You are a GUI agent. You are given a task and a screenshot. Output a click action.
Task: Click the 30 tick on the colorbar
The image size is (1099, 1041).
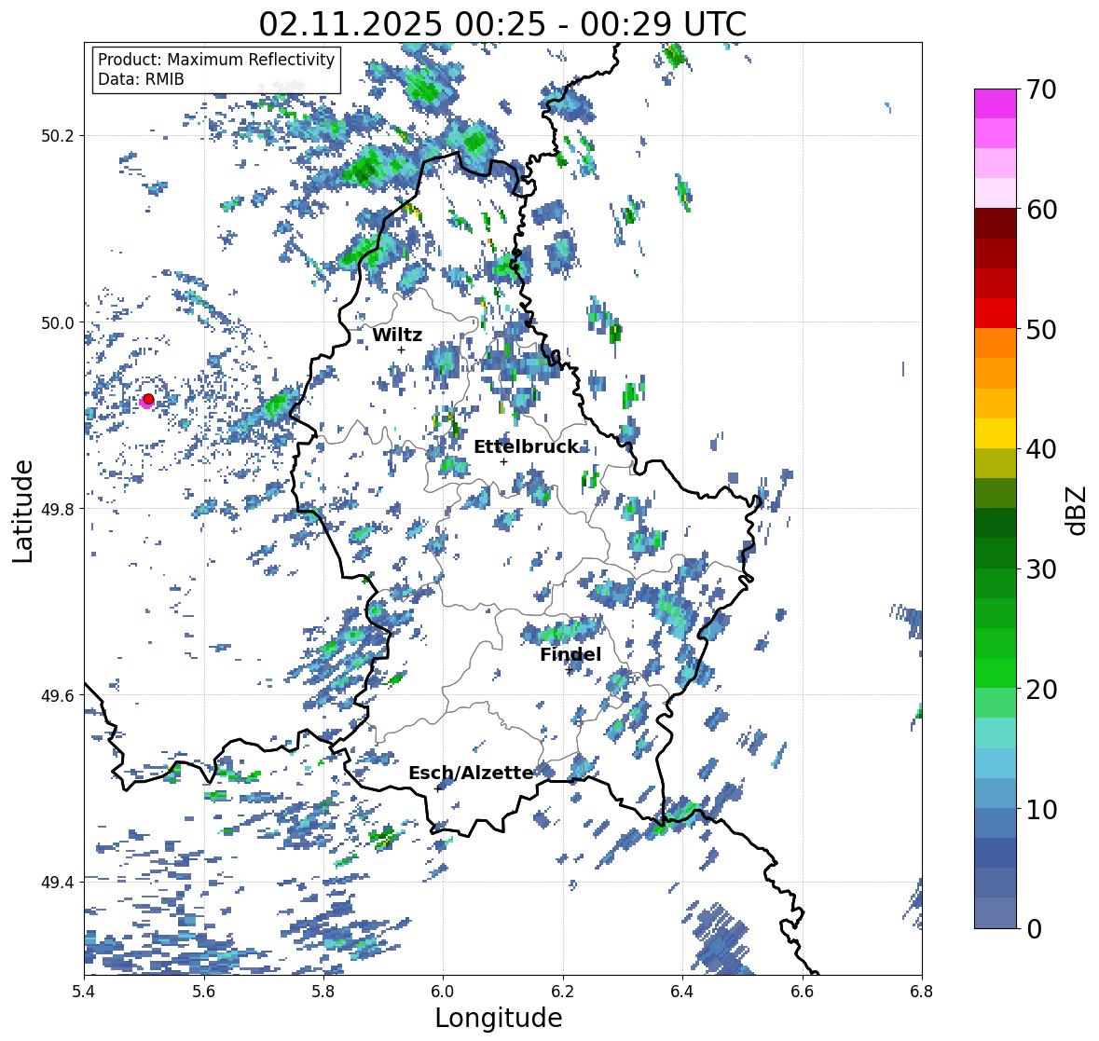(x=1040, y=569)
